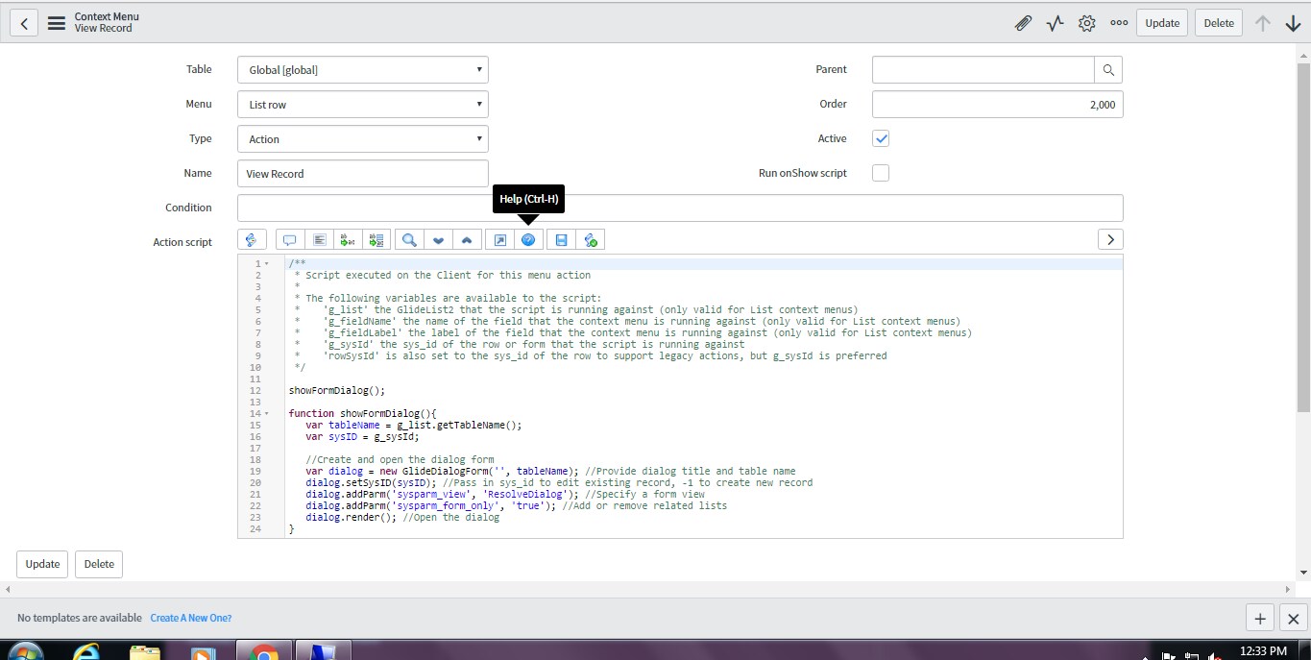The width and height of the screenshot is (1311, 660).
Task: Enable the Run onShow script checkbox
Action: click(881, 173)
